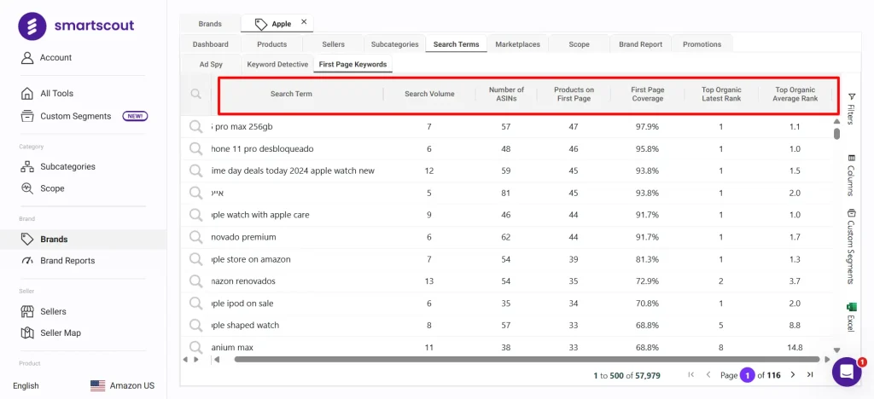
Task: Click the vertical scrollbar thumb
Action: pyautogui.click(x=836, y=134)
